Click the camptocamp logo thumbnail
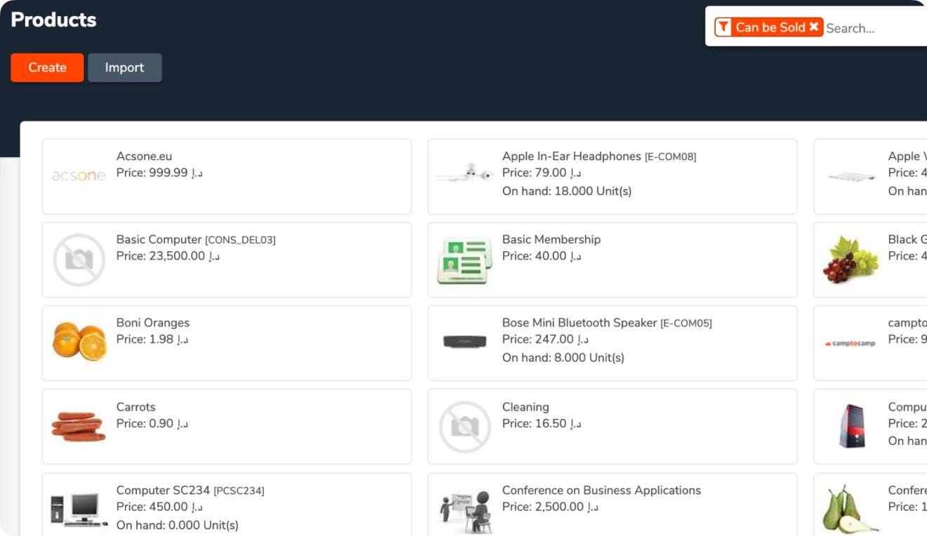 pyautogui.click(x=851, y=344)
